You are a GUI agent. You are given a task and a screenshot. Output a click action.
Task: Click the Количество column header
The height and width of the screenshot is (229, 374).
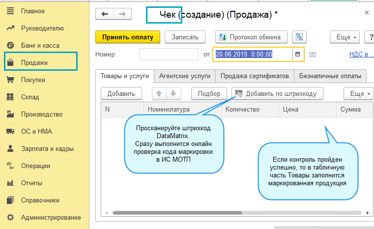250,109
